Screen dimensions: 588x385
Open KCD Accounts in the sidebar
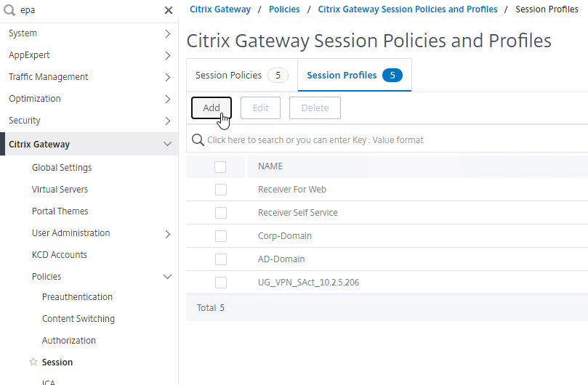coord(60,254)
